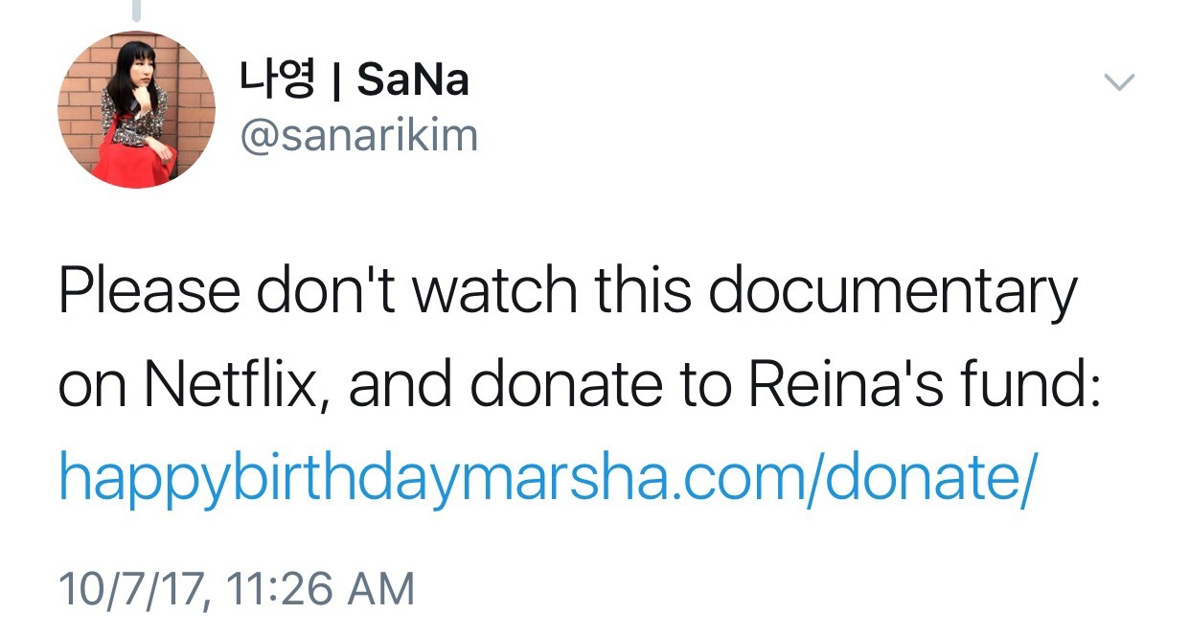Click the @sanarikim handle

(358, 135)
